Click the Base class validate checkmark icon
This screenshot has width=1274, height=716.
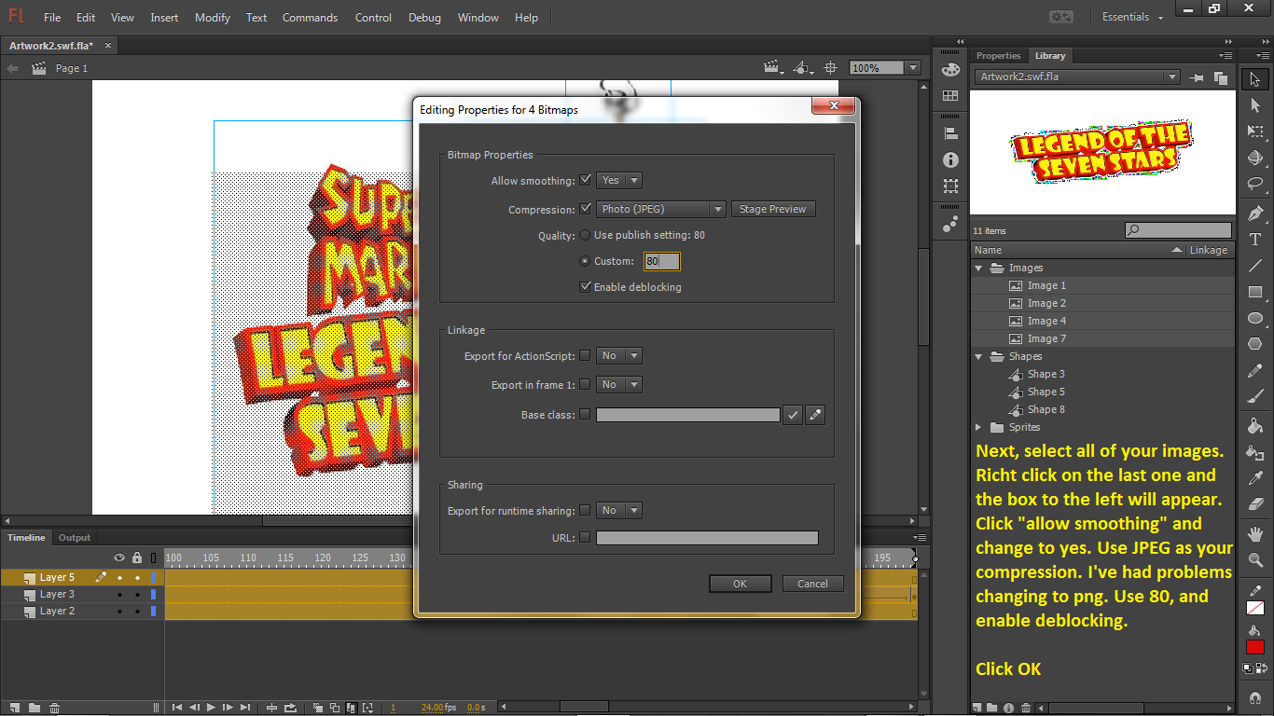pyautogui.click(x=792, y=415)
